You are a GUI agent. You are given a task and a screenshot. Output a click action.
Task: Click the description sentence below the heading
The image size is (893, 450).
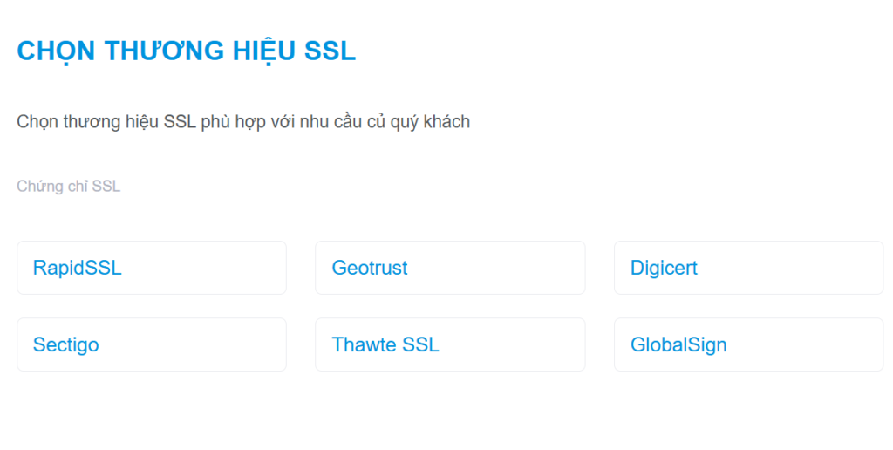point(243,122)
